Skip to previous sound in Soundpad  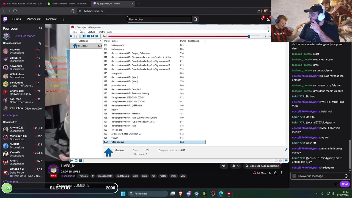pos(92,36)
